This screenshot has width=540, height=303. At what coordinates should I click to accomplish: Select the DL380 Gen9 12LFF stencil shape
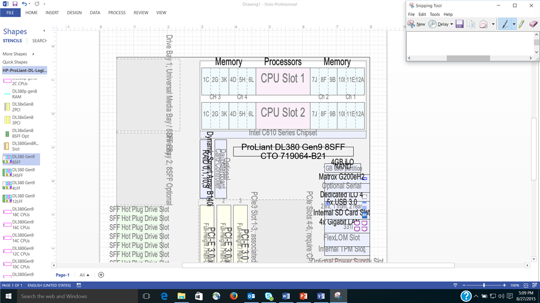tap(21, 198)
